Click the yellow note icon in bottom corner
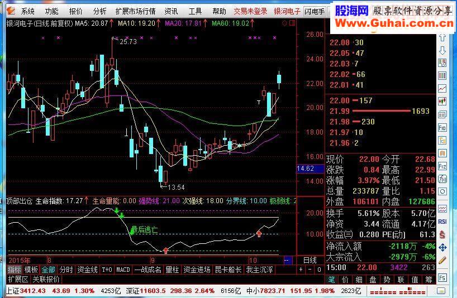 pyautogui.click(x=441, y=291)
